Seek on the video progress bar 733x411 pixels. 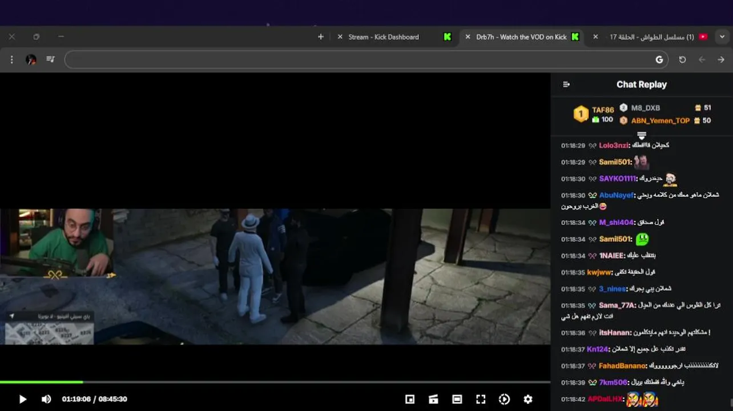(x=275, y=382)
